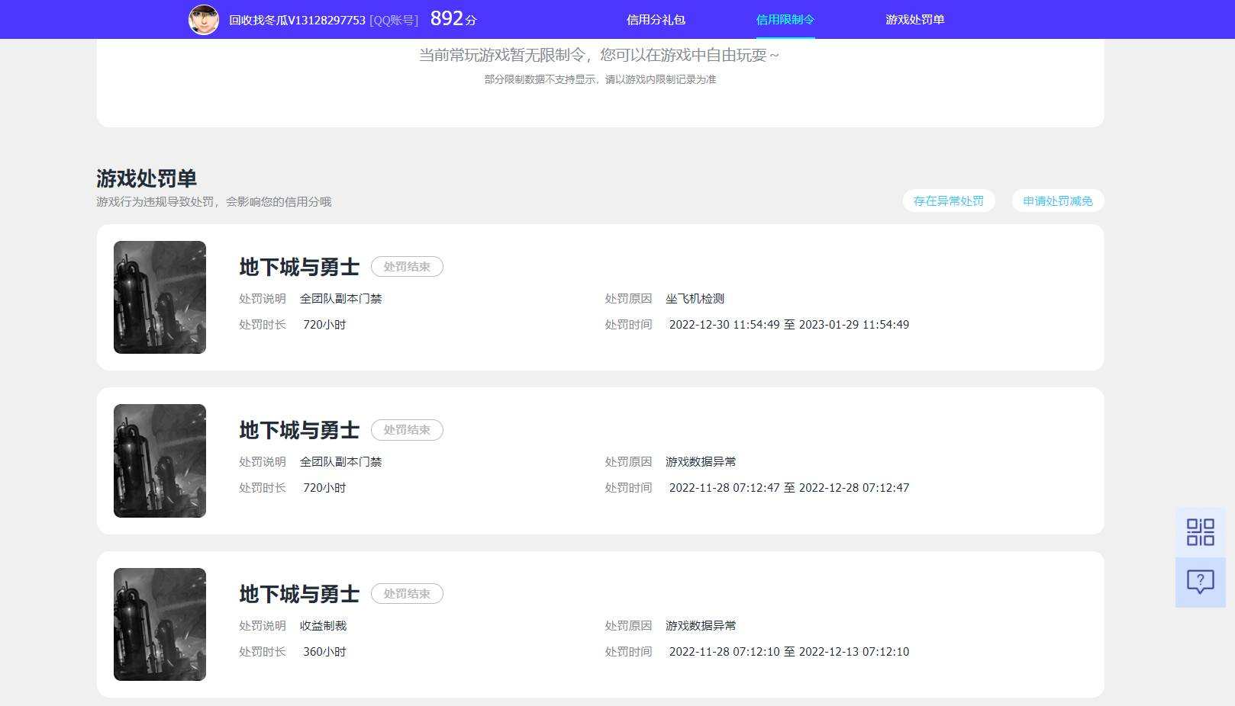The width and height of the screenshot is (1235, 706).
Task: Click the 360小时 punishment duration
Action: pyautogui.click(x=324, y=652)
